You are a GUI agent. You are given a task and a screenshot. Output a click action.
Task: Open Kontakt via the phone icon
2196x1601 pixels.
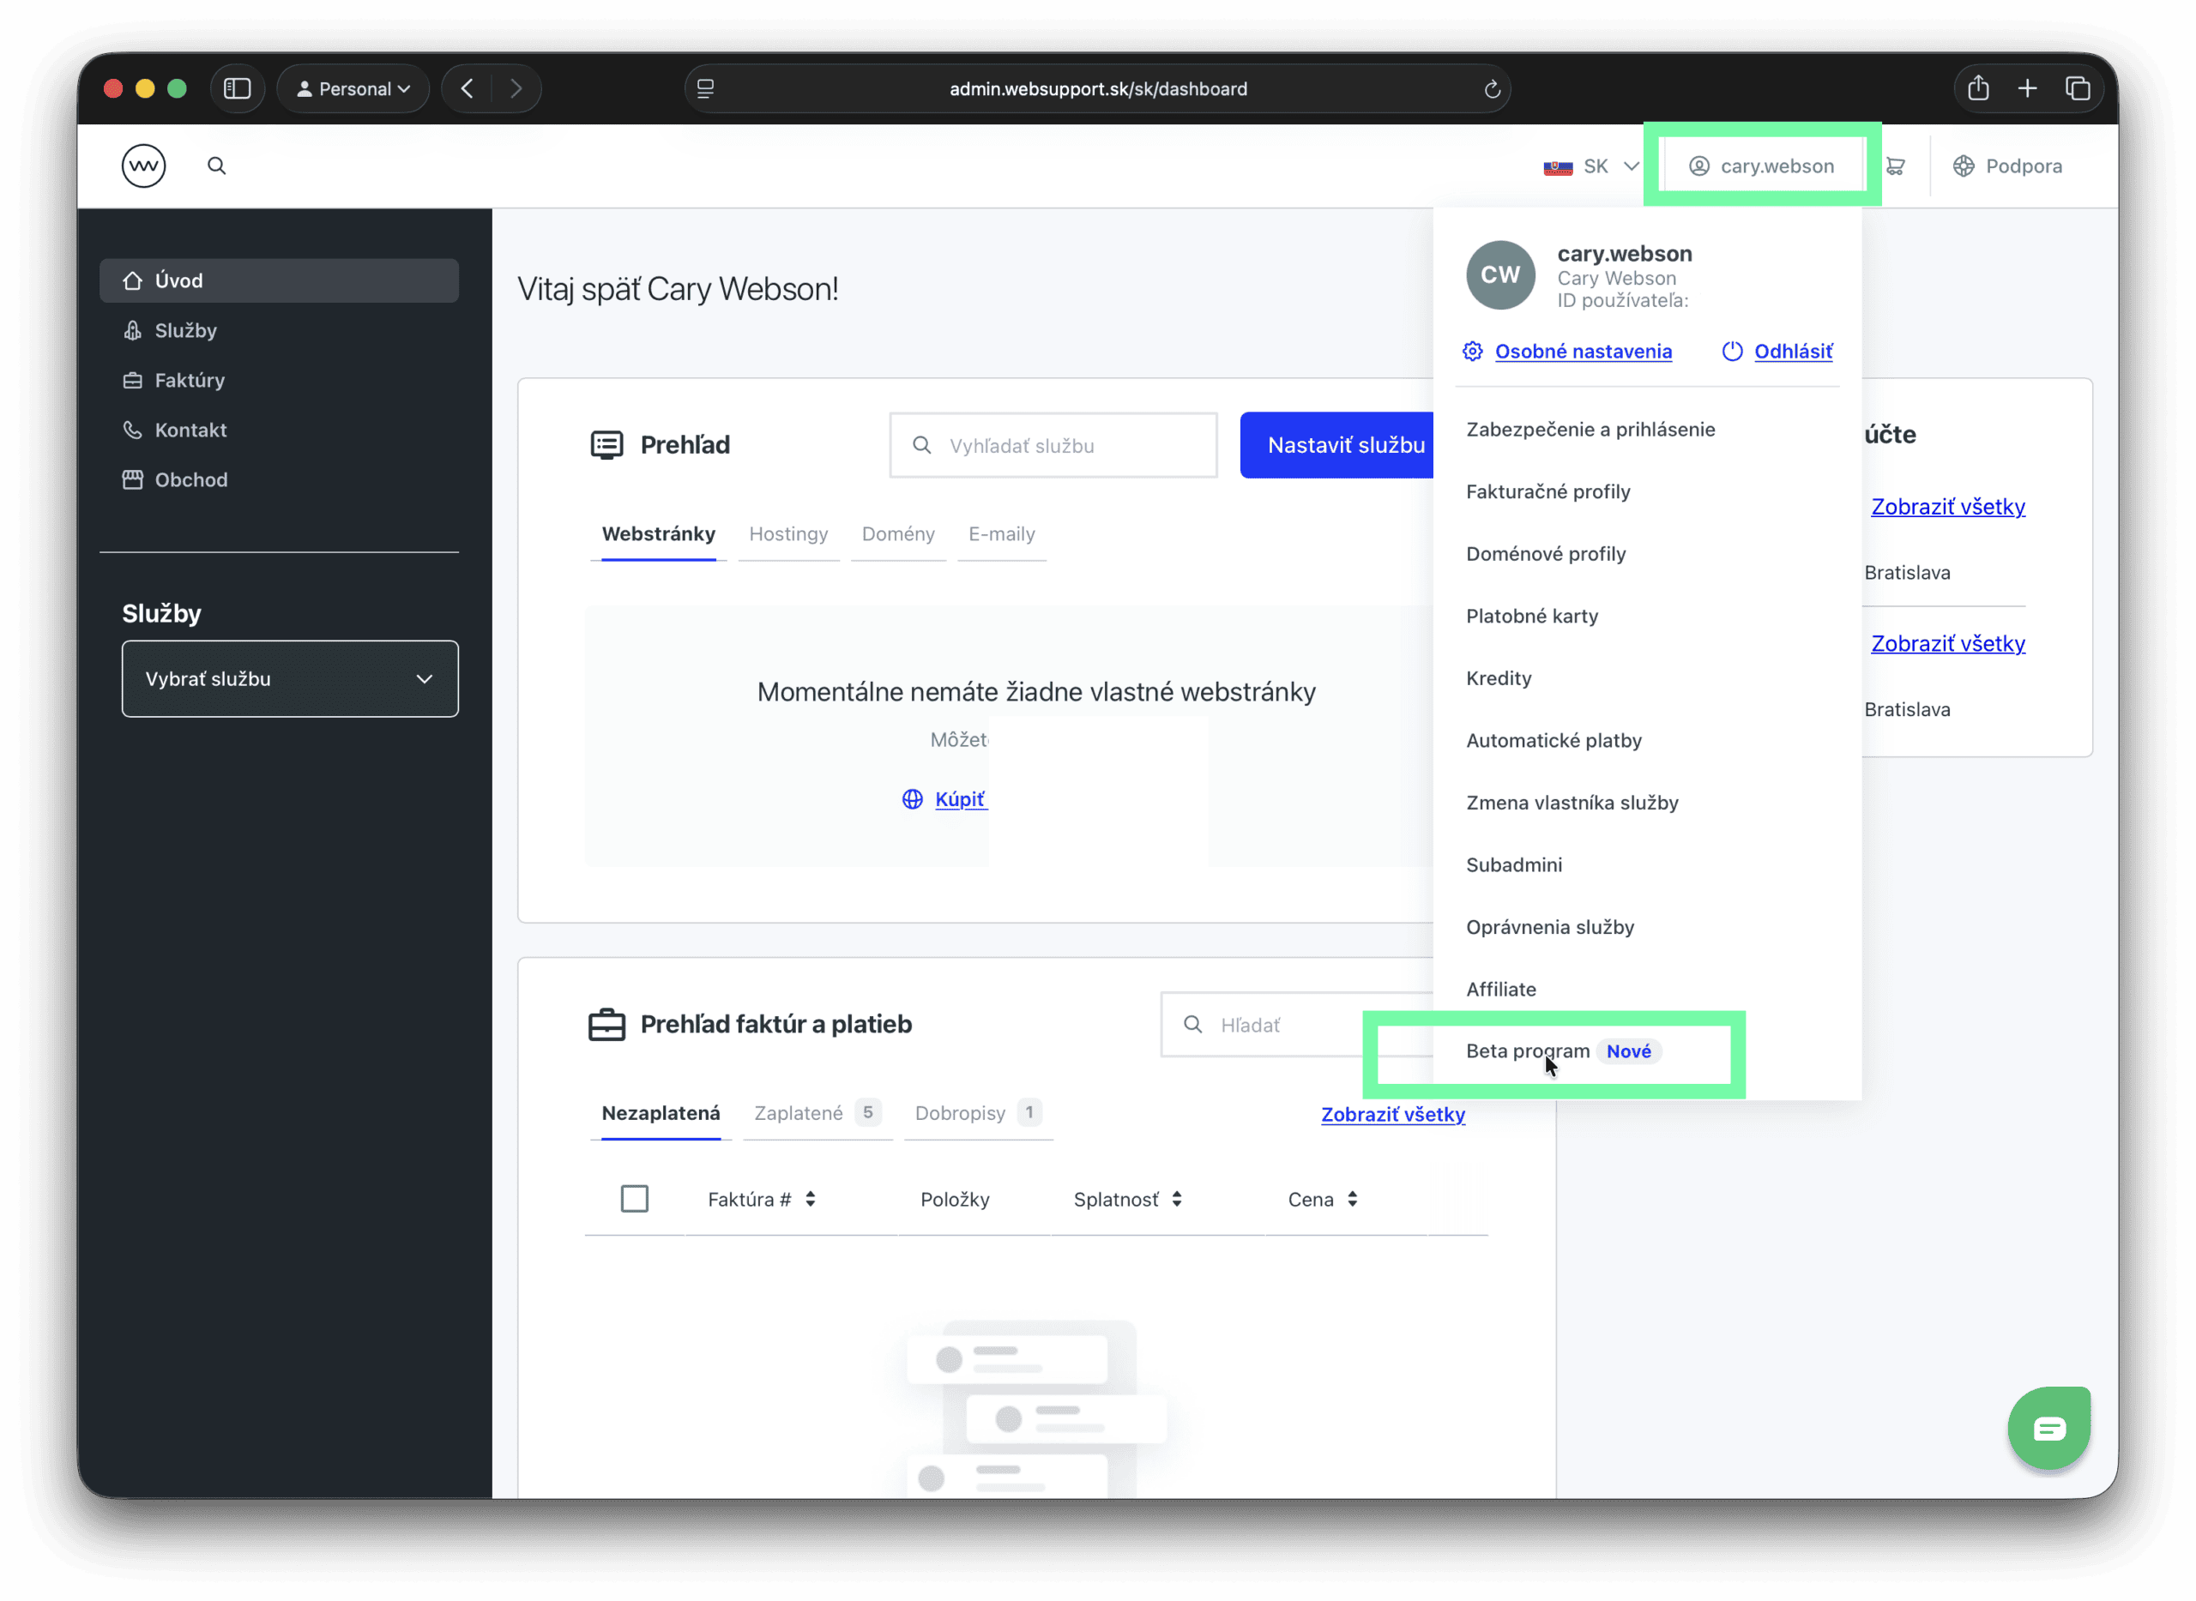(132, 430)
